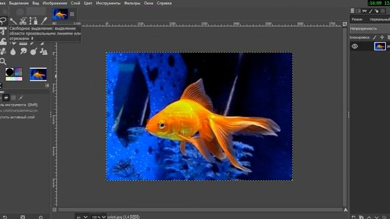390x219 pixels.
Task: Select the Text tool icon
Action: click(3, 31)
